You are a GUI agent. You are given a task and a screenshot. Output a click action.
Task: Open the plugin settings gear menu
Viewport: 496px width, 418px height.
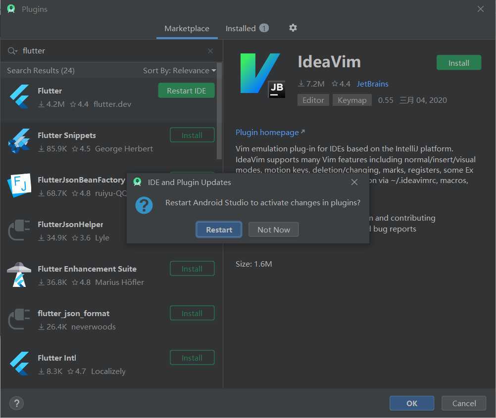293,28
